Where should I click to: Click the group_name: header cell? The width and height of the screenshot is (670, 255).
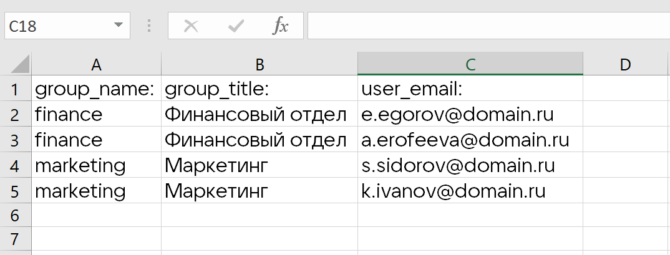pos(96,90)
